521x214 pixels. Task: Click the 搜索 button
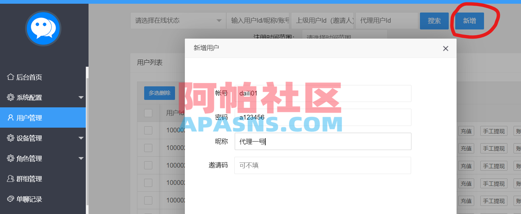(x=434, y=21)
